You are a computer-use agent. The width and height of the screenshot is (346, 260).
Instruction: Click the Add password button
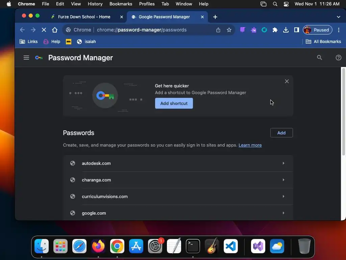[x=281, y=133]
